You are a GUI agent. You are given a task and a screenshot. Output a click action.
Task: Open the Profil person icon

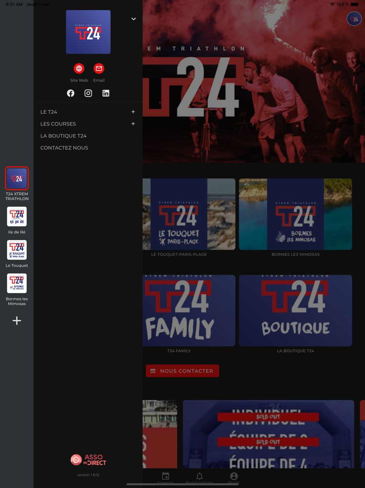pos(234,476)
